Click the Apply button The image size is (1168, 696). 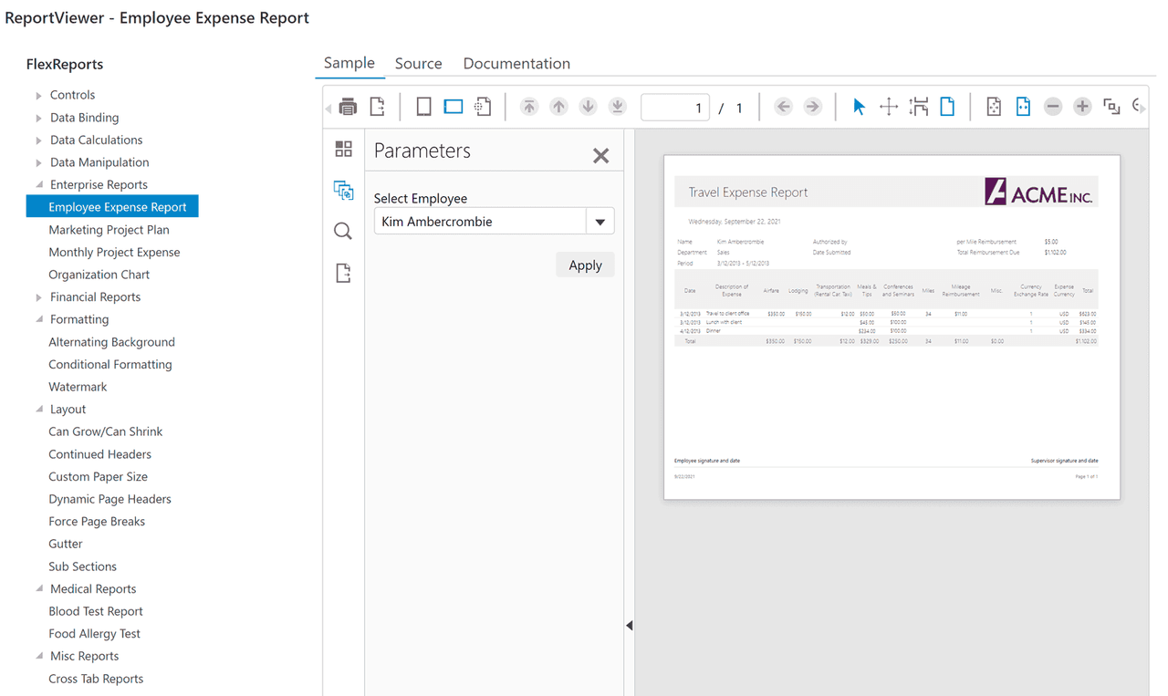585,265
